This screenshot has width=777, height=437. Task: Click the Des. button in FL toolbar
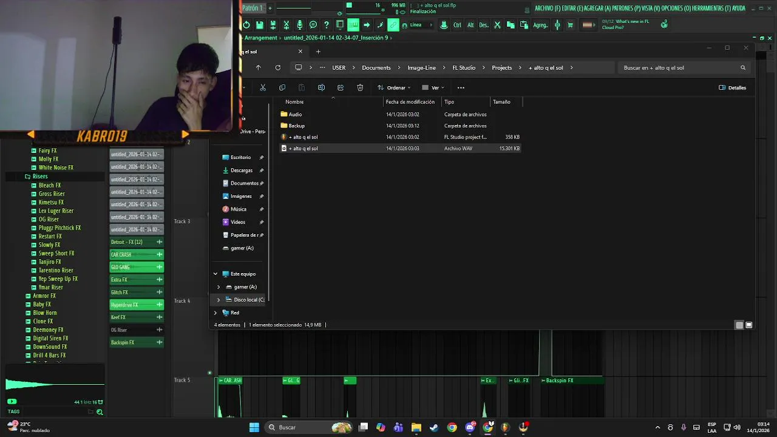(484, 25)
